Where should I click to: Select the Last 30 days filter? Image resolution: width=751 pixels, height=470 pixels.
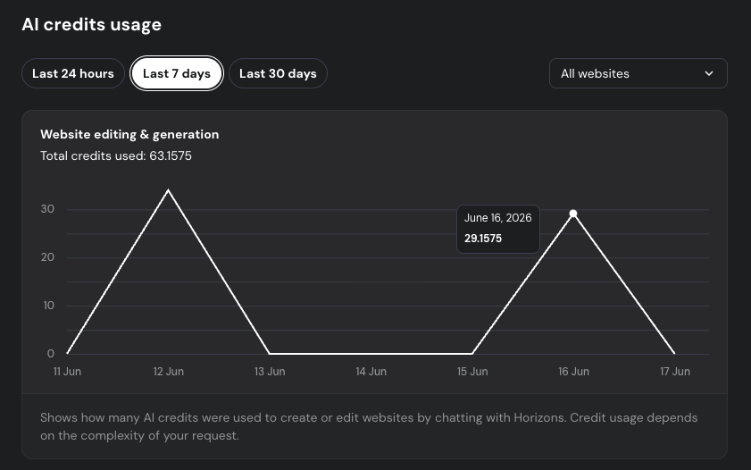[x=278, y=73]
